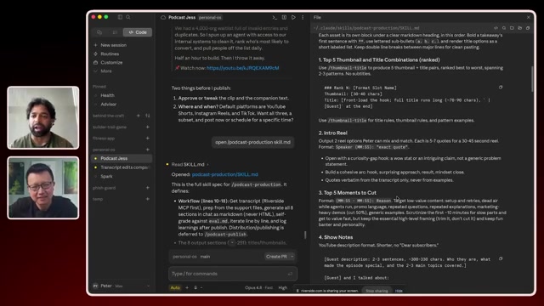Click copy icon in file toolbar

528,28
